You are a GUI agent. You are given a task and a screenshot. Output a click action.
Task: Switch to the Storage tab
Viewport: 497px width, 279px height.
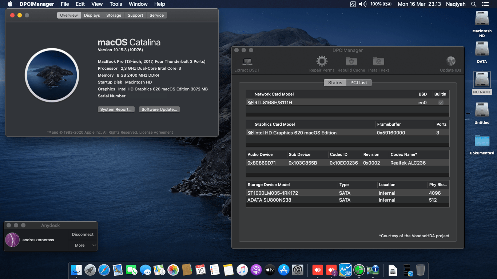point(114,15)
